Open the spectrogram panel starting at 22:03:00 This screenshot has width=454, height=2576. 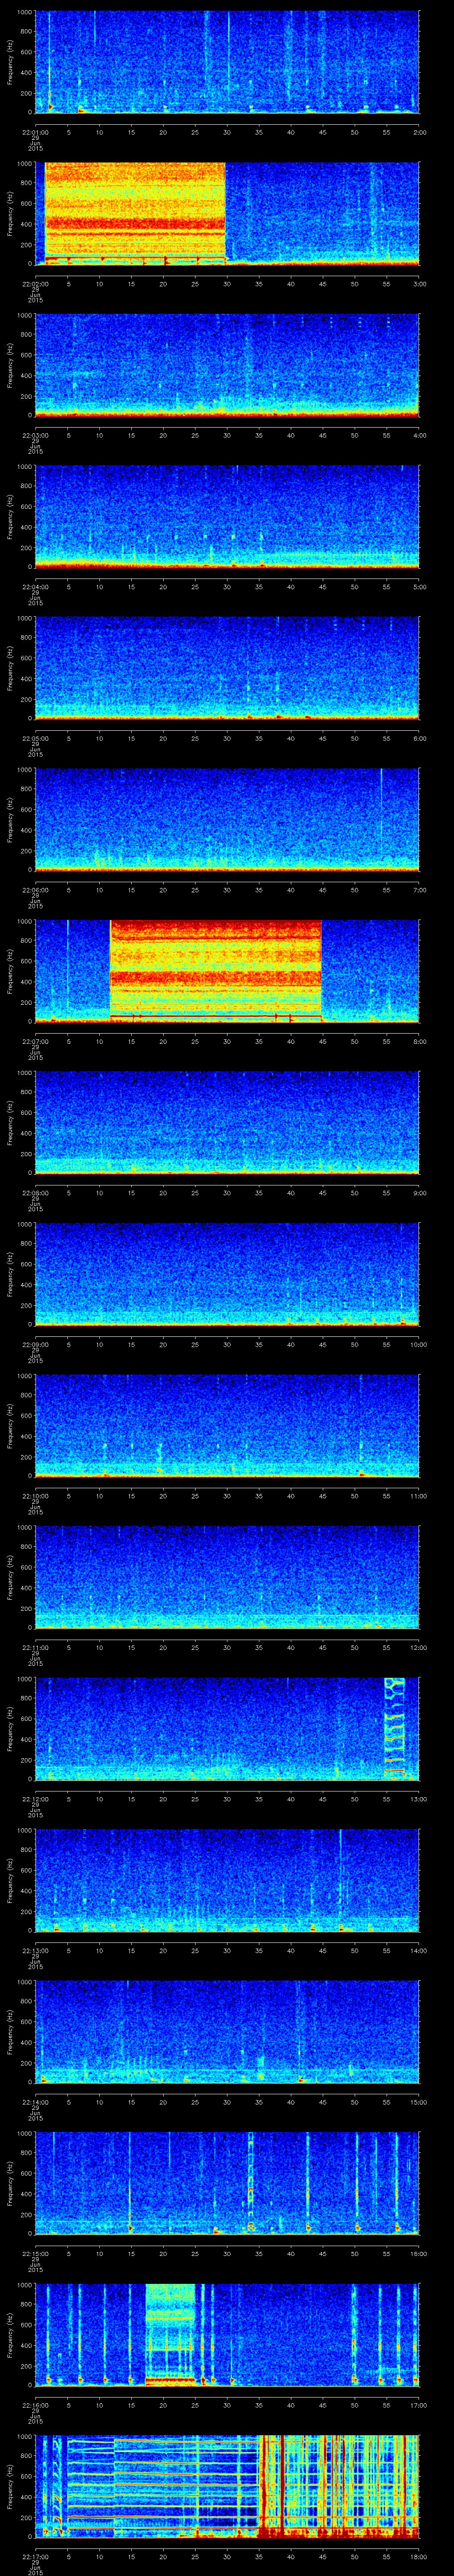(227, 365)
